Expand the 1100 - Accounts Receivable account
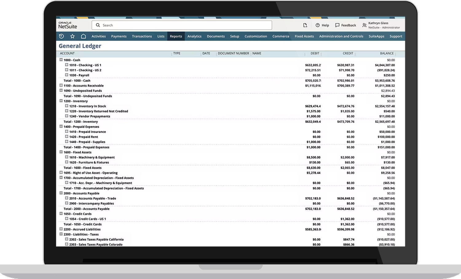Viewport: 461px width, 279px height. [61, 86]
